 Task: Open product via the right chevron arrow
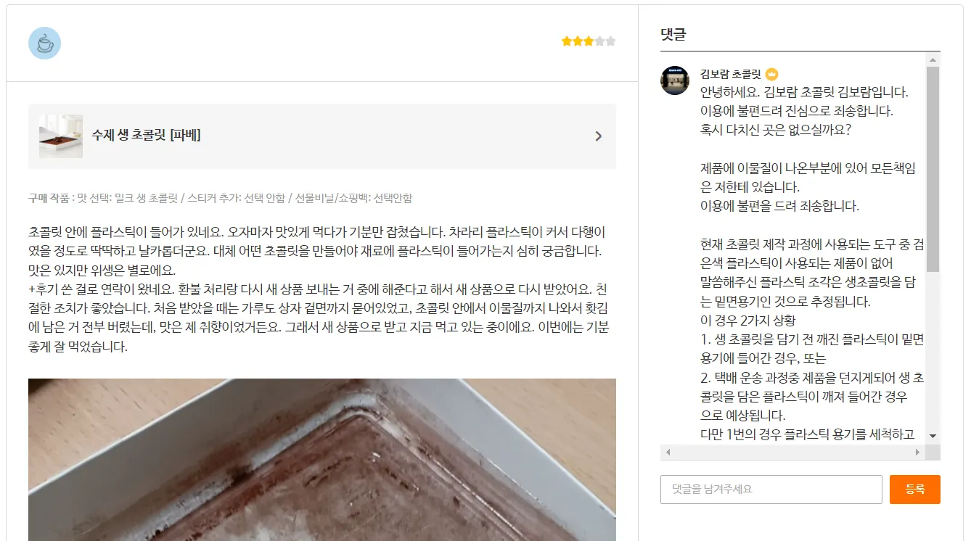[598, 136]
